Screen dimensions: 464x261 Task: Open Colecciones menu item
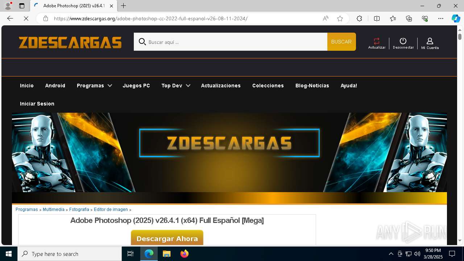point(268,86)
